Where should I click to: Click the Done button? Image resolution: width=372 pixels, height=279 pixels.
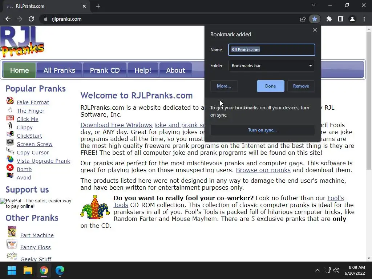(x=270, y=86)
